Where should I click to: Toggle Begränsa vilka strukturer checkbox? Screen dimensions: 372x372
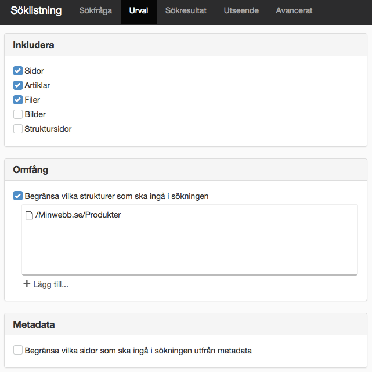18,196
